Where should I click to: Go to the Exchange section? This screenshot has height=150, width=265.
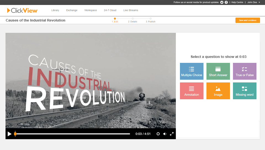click(x=72, y=10)
